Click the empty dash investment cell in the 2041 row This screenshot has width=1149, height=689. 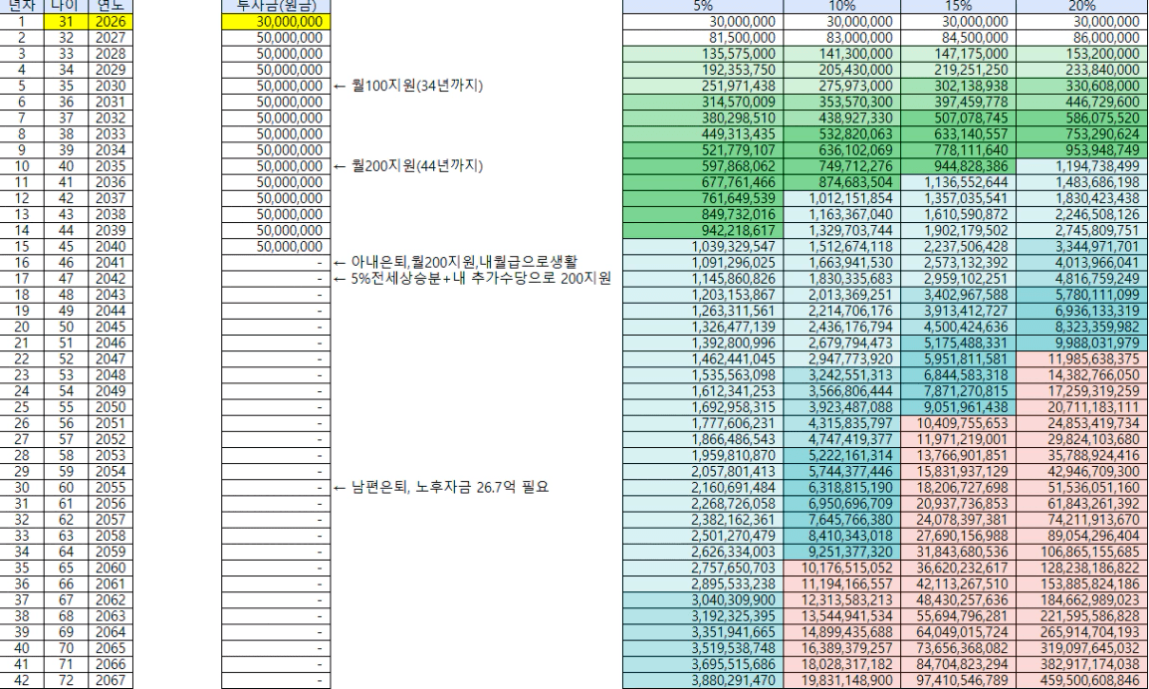point(276,263)
